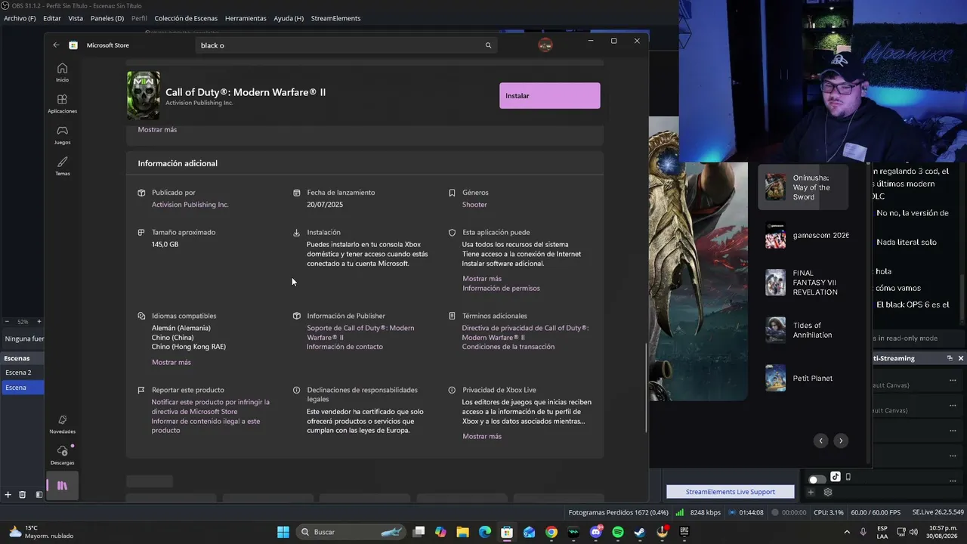This screenshot has width=967, height=544.
Task: Click the Microsoft Store search field
Action: pos(347,45)
